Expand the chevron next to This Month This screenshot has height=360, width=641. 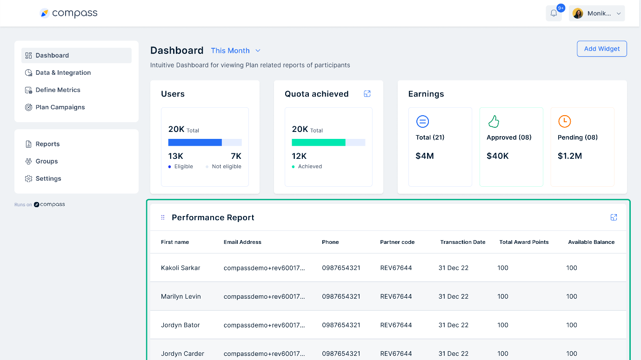[258, 51]
